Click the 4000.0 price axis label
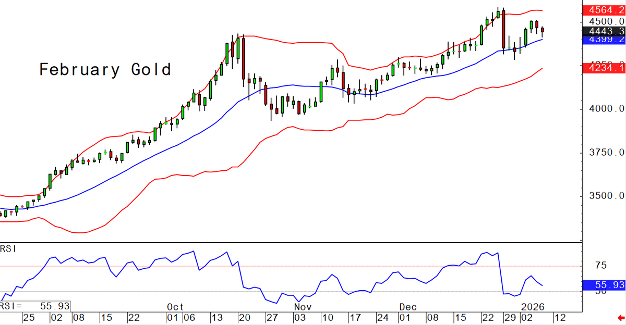 [606, 109]
